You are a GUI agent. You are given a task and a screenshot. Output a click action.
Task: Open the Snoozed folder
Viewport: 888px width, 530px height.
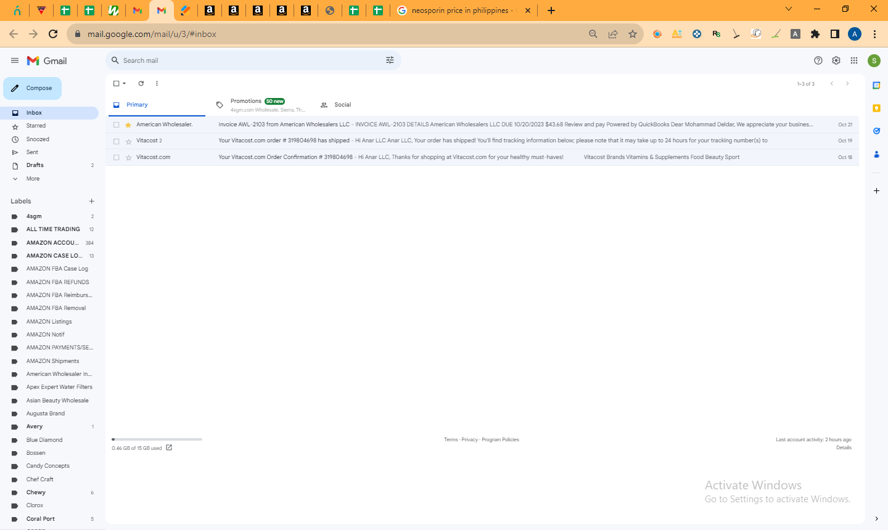click(x=49, y=139)
